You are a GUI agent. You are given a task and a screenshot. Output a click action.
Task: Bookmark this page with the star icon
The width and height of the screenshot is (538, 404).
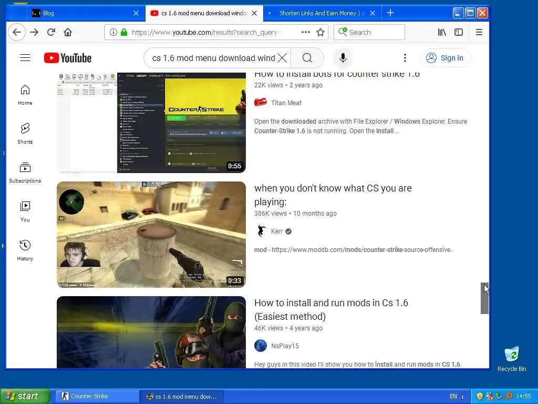pos(320,32)
